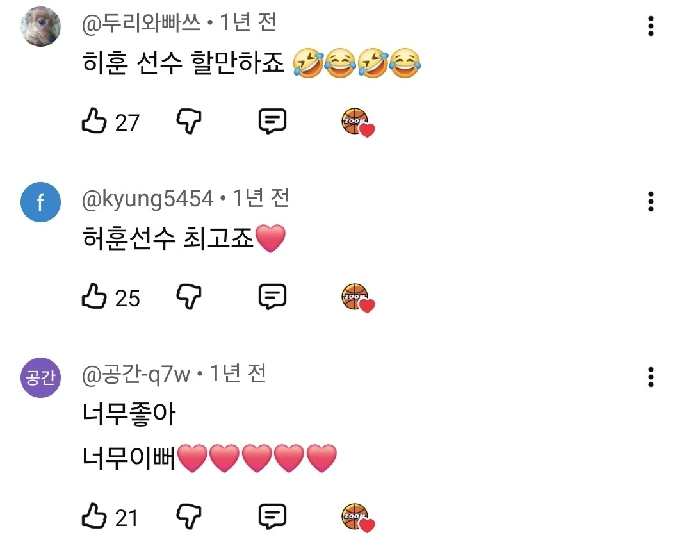Dislike the comment by @kyung5454
691x551 pixels.
click(189, 296)
